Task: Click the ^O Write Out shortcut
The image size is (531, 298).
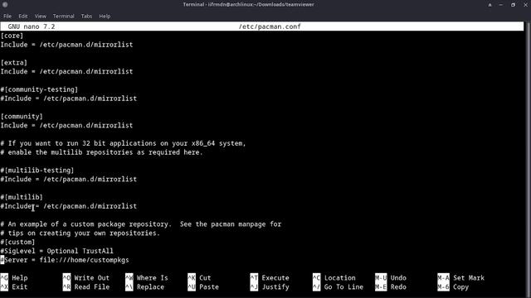Action: [x=86, y=278]
